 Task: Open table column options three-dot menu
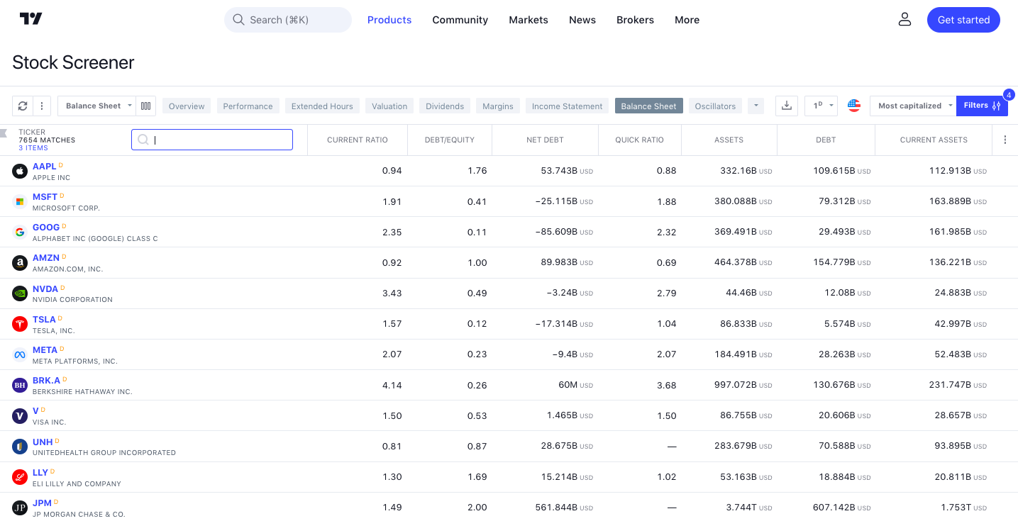pyautogui.click(x=1005, y=140)
